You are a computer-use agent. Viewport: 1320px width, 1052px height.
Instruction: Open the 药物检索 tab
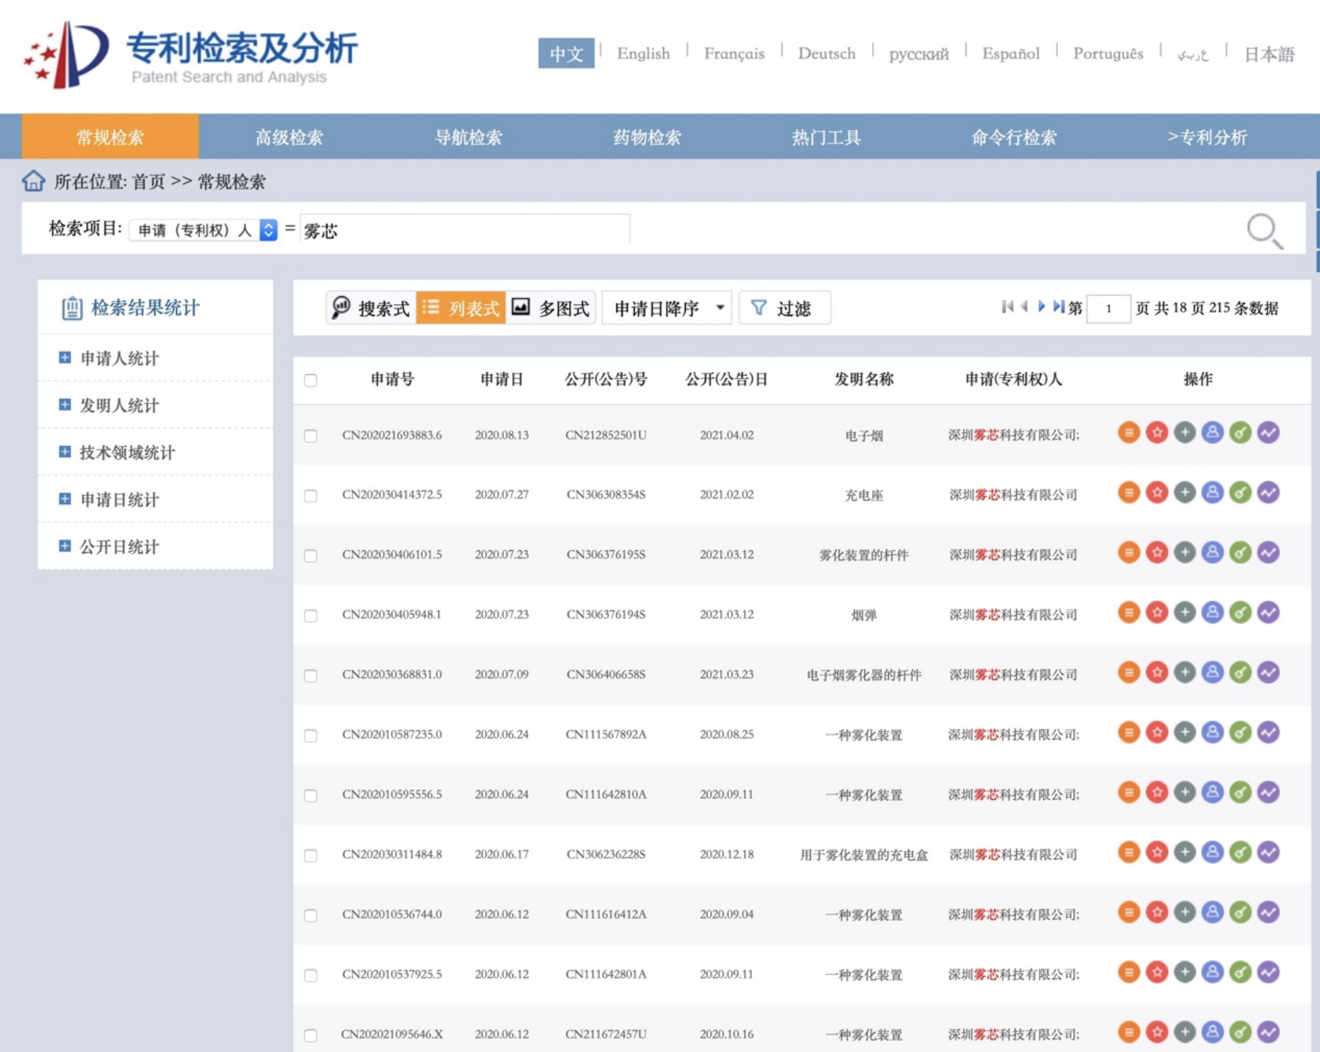pyautogui.click(x=646, y=137)
